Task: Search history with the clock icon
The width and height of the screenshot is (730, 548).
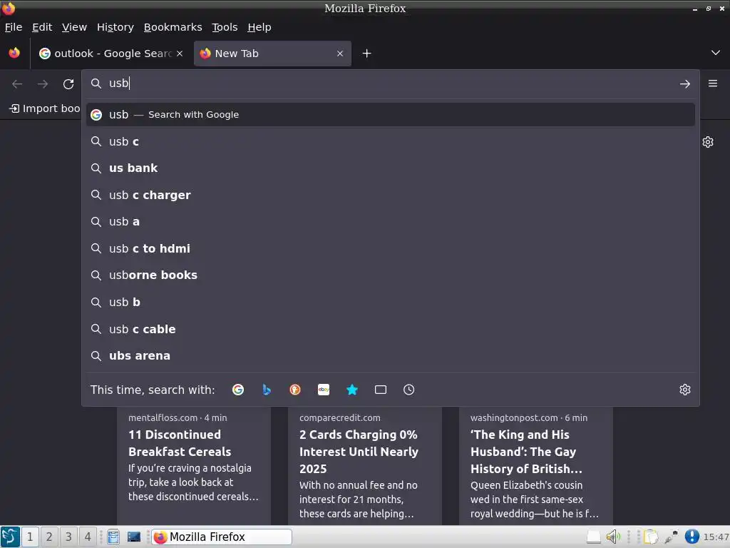Action: 408,390
